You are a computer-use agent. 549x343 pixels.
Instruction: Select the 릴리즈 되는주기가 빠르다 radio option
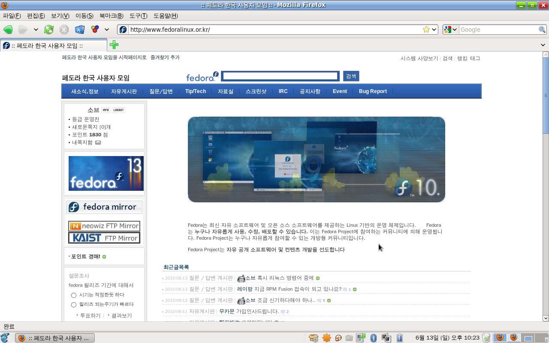(74, 305)
